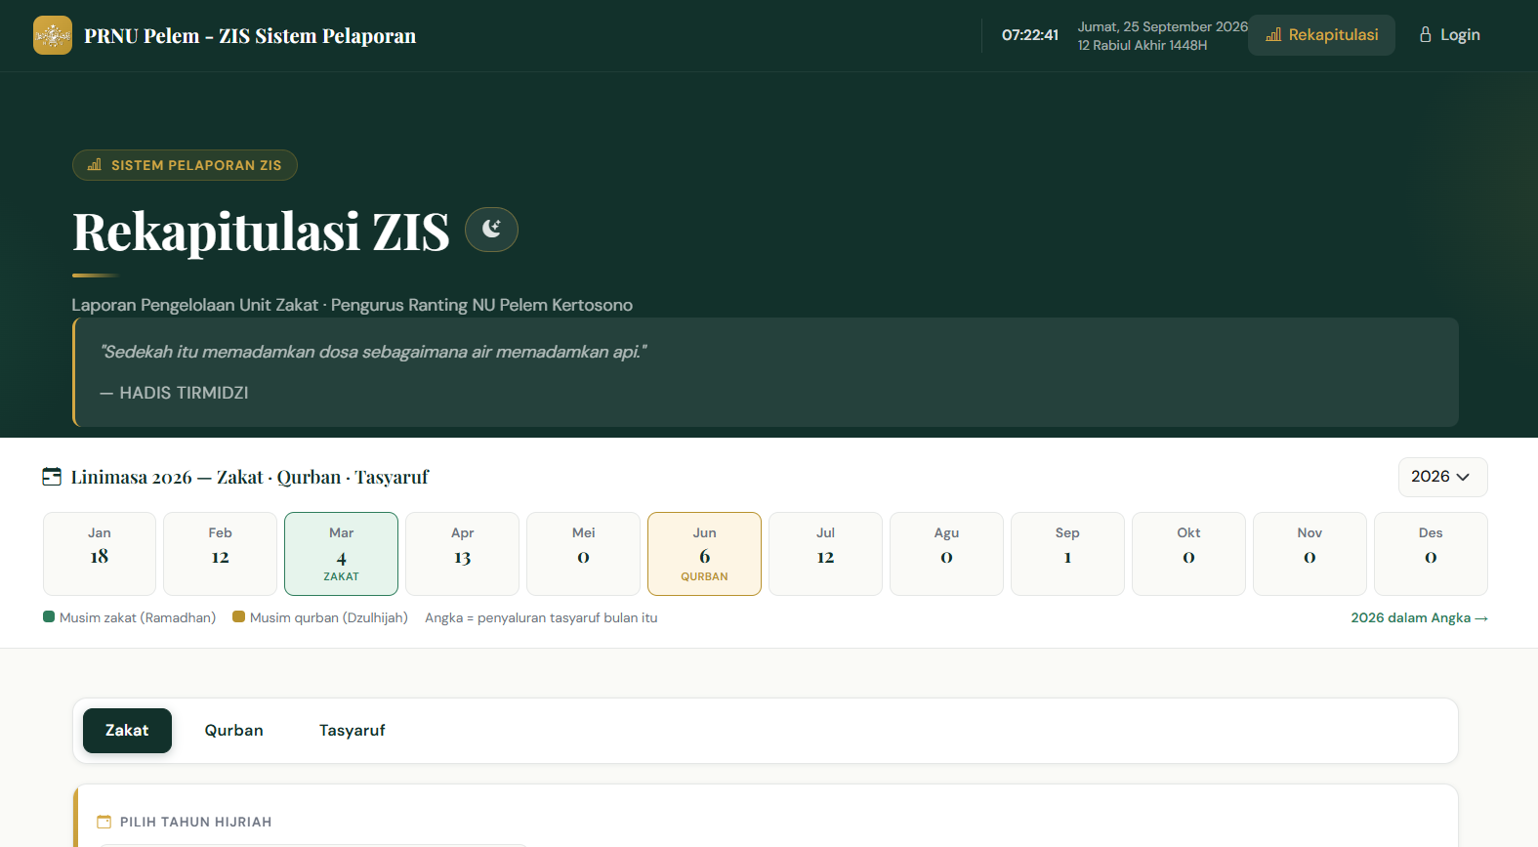The image size is (1538, 847).
Task: Switch to the Zakat tab
Action: [127, 731]
